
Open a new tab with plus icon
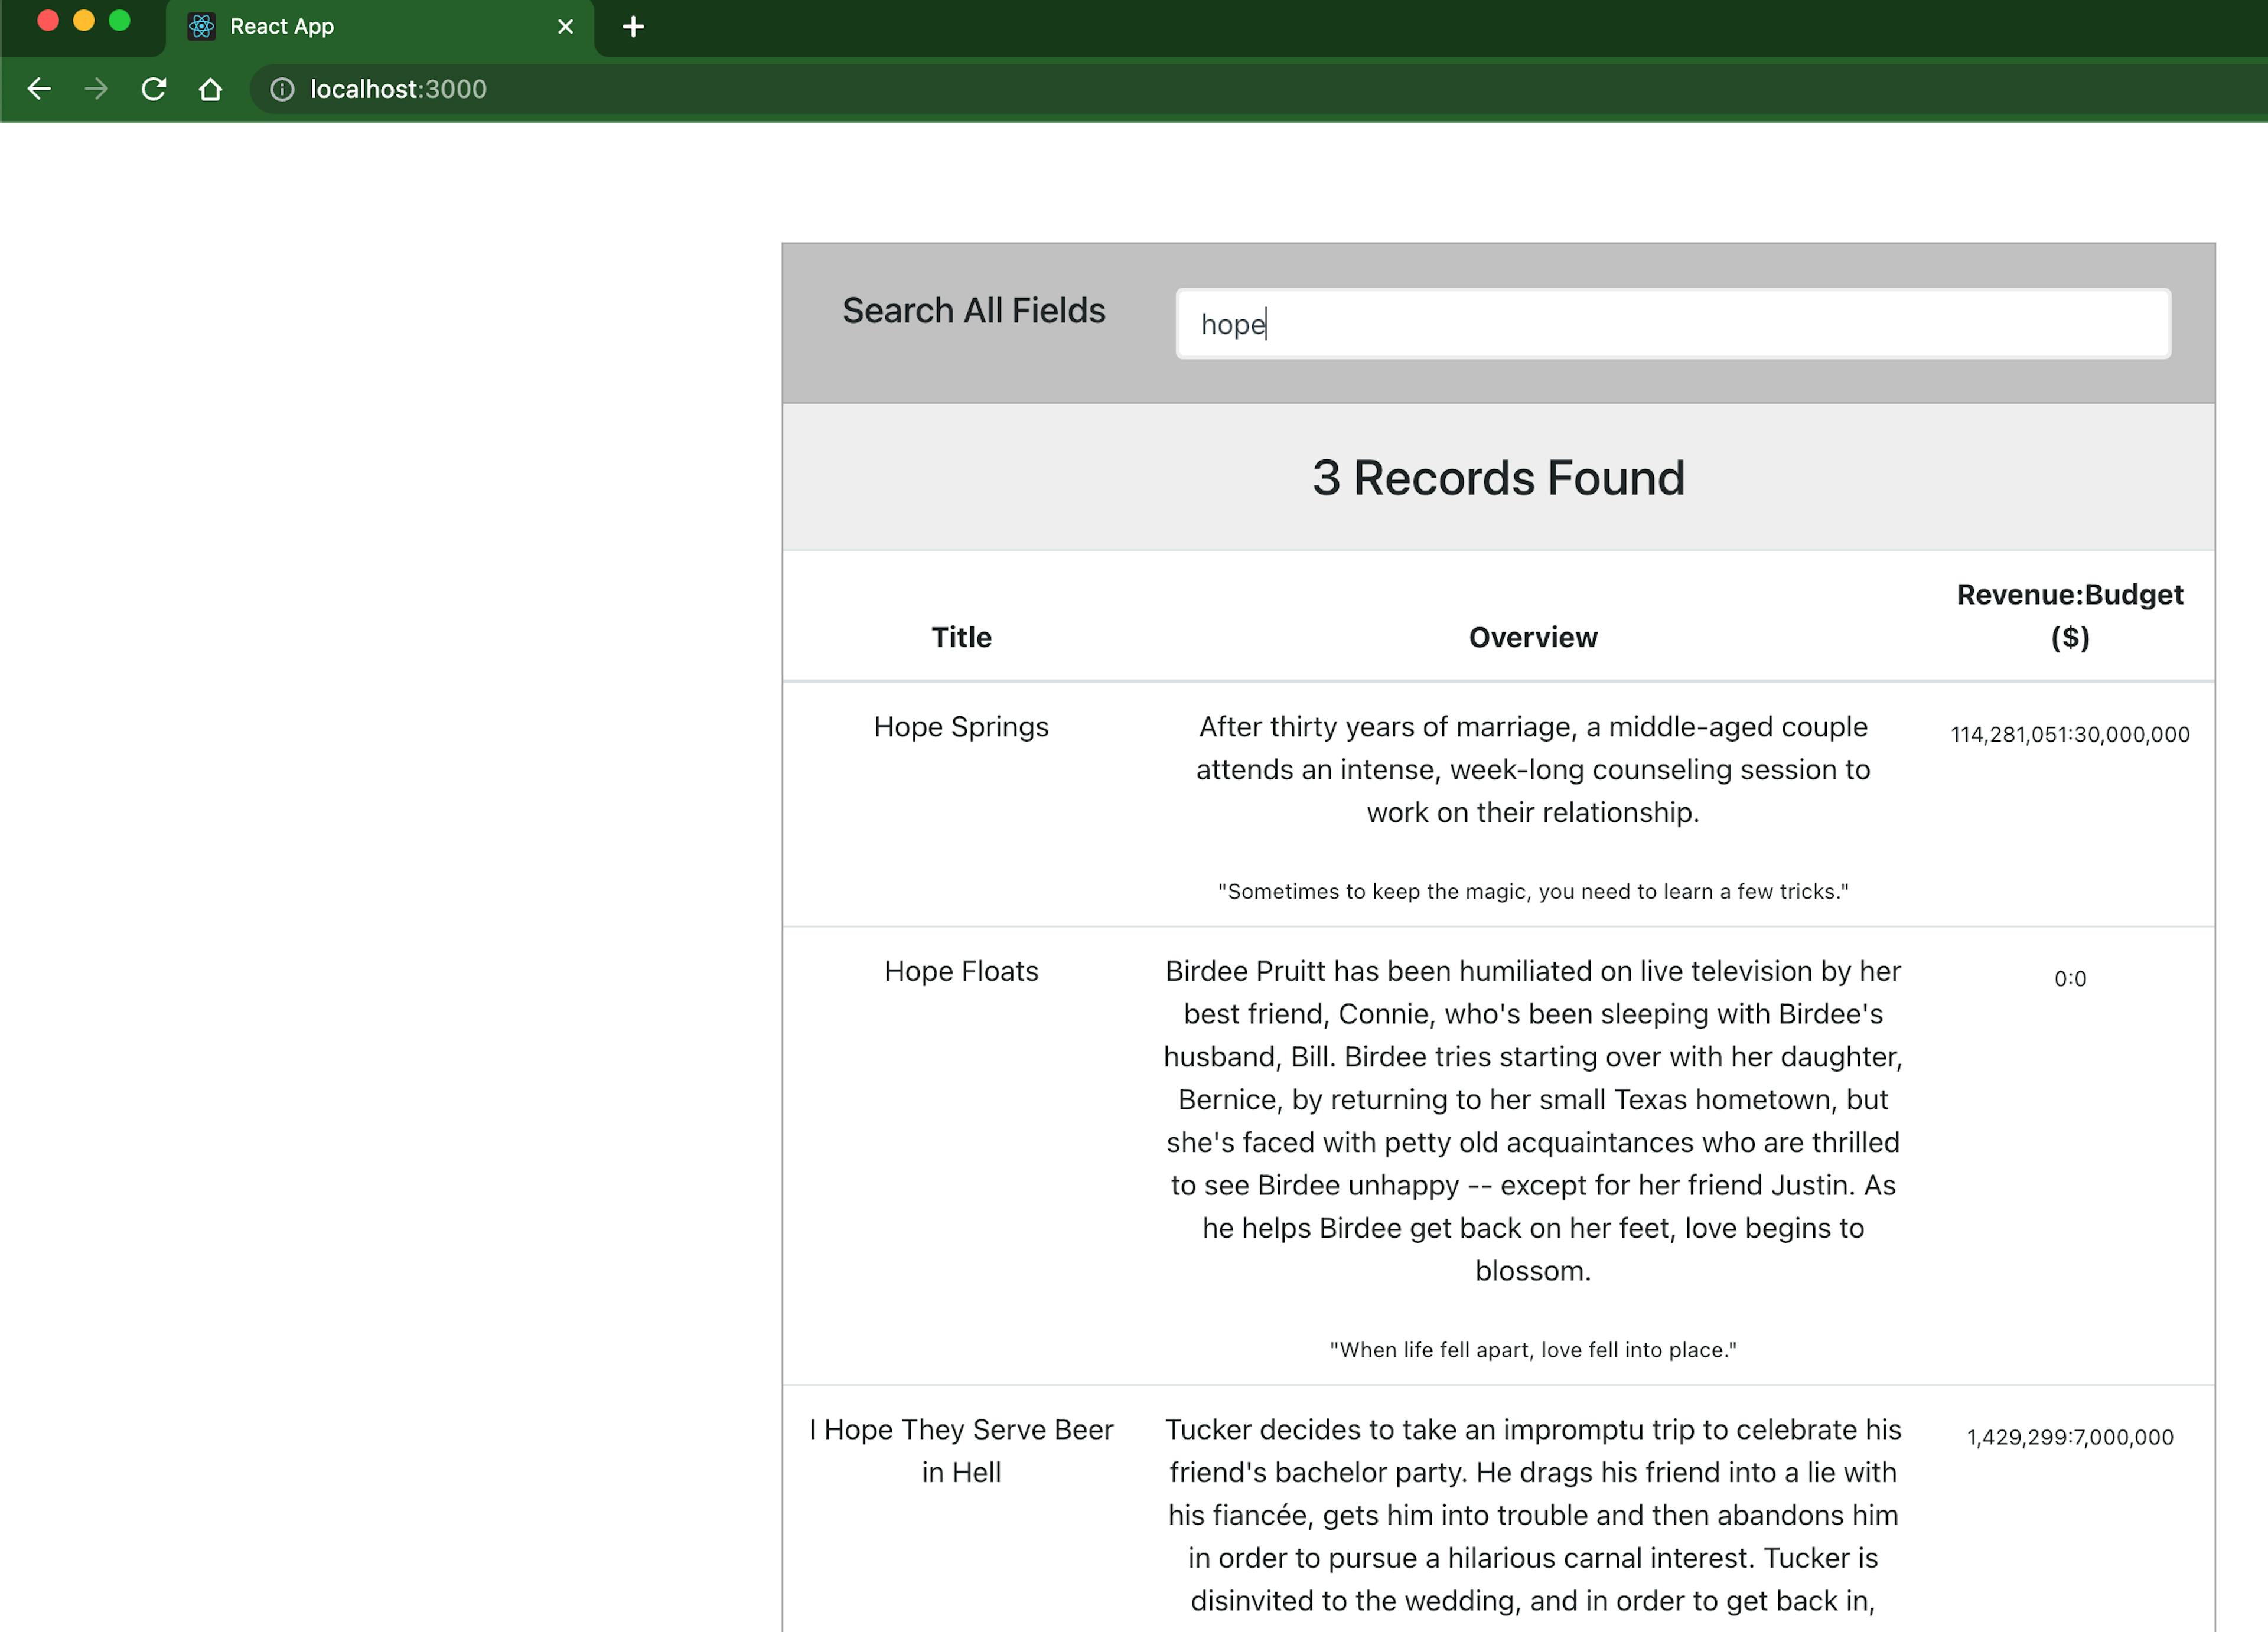633,27
